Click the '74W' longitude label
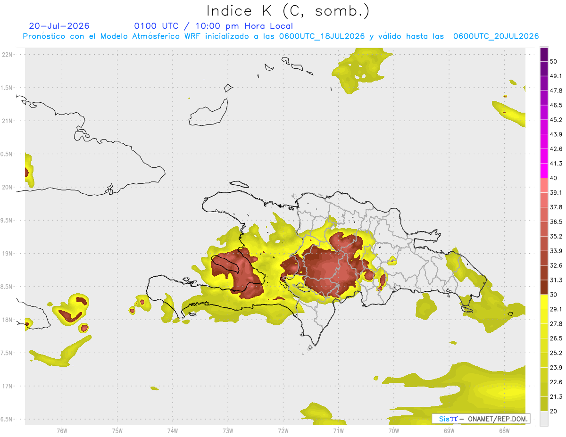566x437 pixels. (x=173, y=430)
